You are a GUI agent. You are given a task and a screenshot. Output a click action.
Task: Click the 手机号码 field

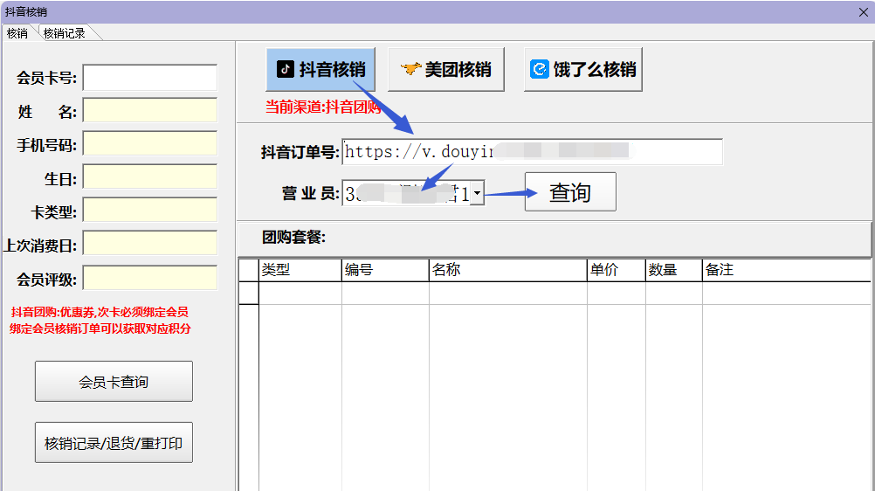[150, 143]
